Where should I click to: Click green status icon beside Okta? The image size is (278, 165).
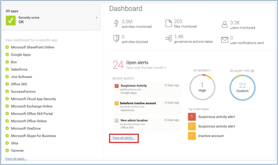[x=7, y=143]
